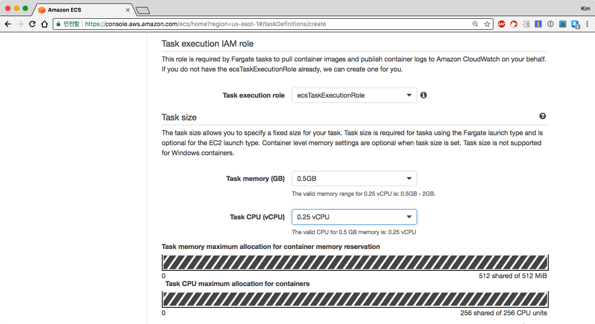Image resolution: width=595 pixels, height=324 pixels.
Task: Open the Skype extension with badge 3
Action: point(575,24)
